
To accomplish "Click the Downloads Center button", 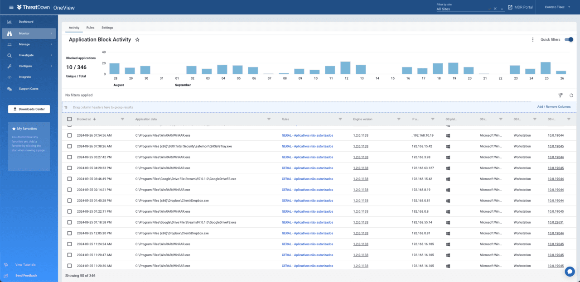I will tap(29, 109).
